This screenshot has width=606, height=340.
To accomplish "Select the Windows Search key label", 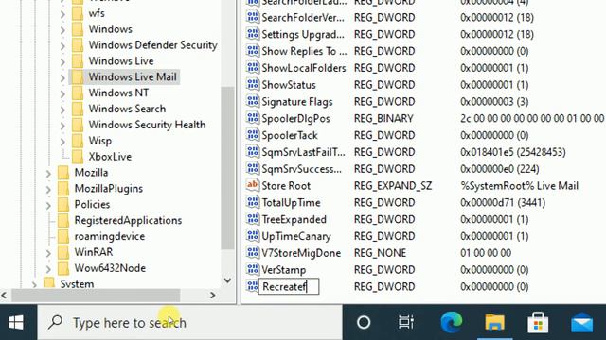I will [127, 109].
